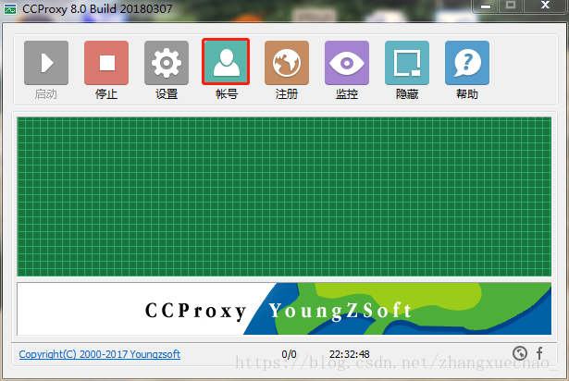The height and width of the screenshot is (381, 569).
Task: Maximize the CCProxy window
Action: pos(511,6)
